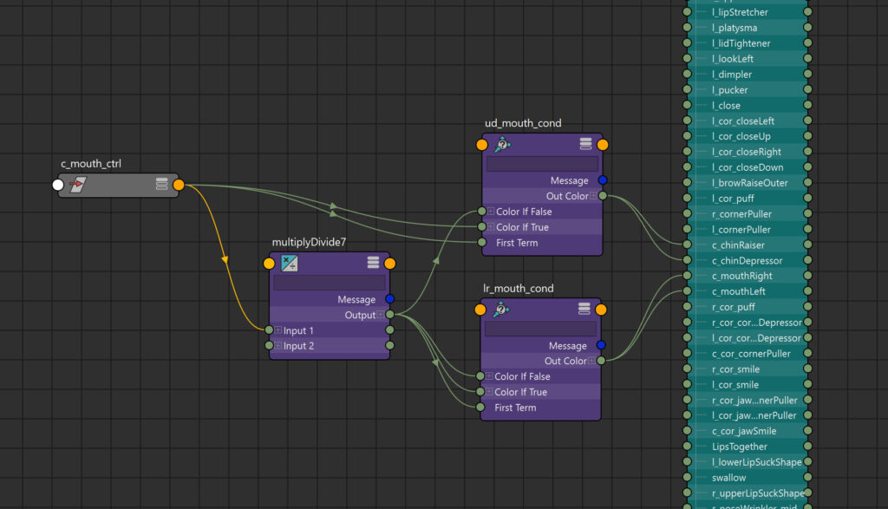Click the orange left master port of lr_mouth_cond

pyautogui.click(x=480, y=310)
